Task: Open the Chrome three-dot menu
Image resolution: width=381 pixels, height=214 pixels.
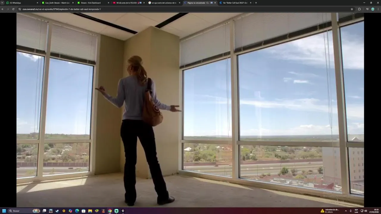Action: (x=378, y=9)
